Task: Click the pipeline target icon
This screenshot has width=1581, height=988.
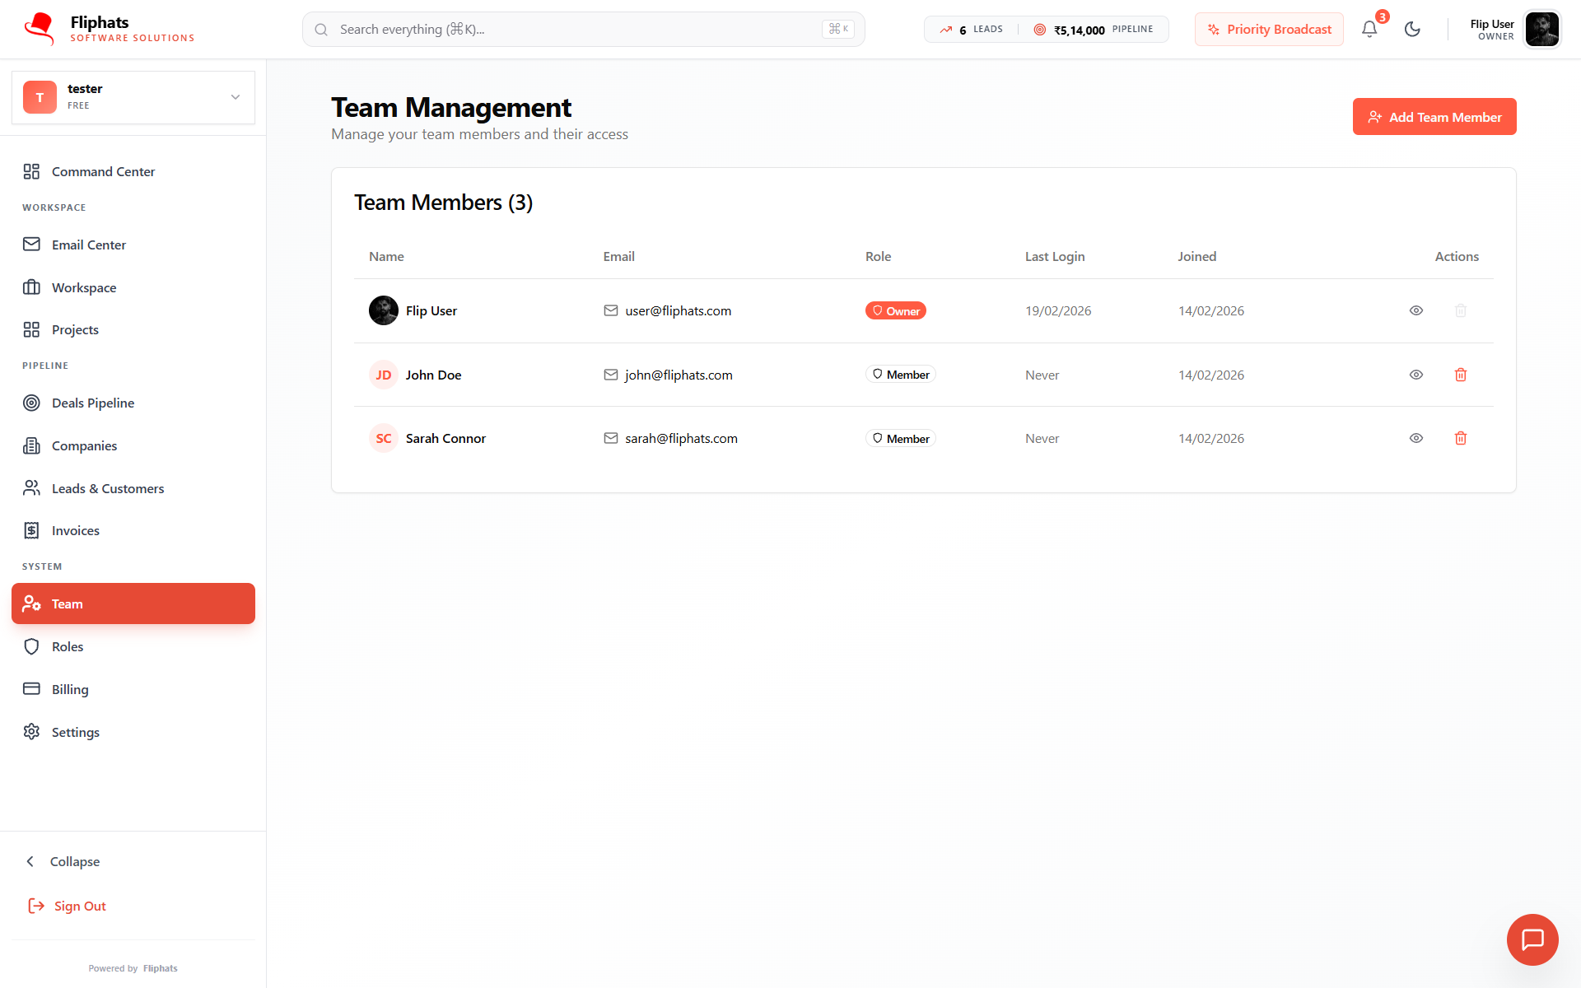Action: tap(1040, 30)
